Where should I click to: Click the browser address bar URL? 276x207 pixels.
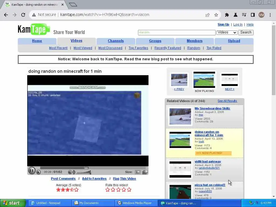click(x=105, y=15)
